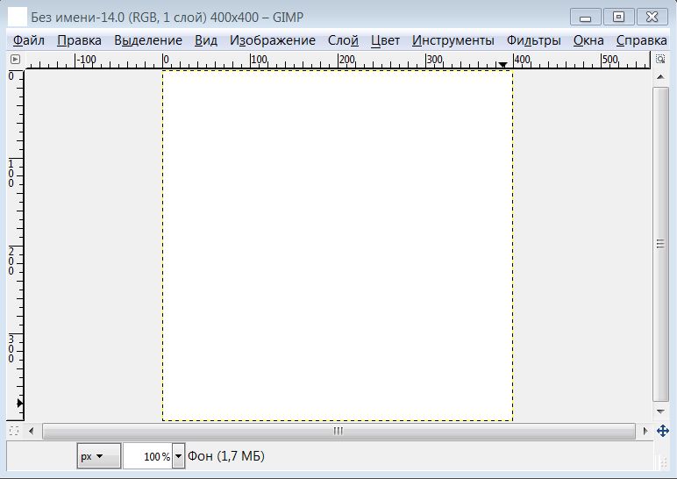Click the white canvas image area

338,246
